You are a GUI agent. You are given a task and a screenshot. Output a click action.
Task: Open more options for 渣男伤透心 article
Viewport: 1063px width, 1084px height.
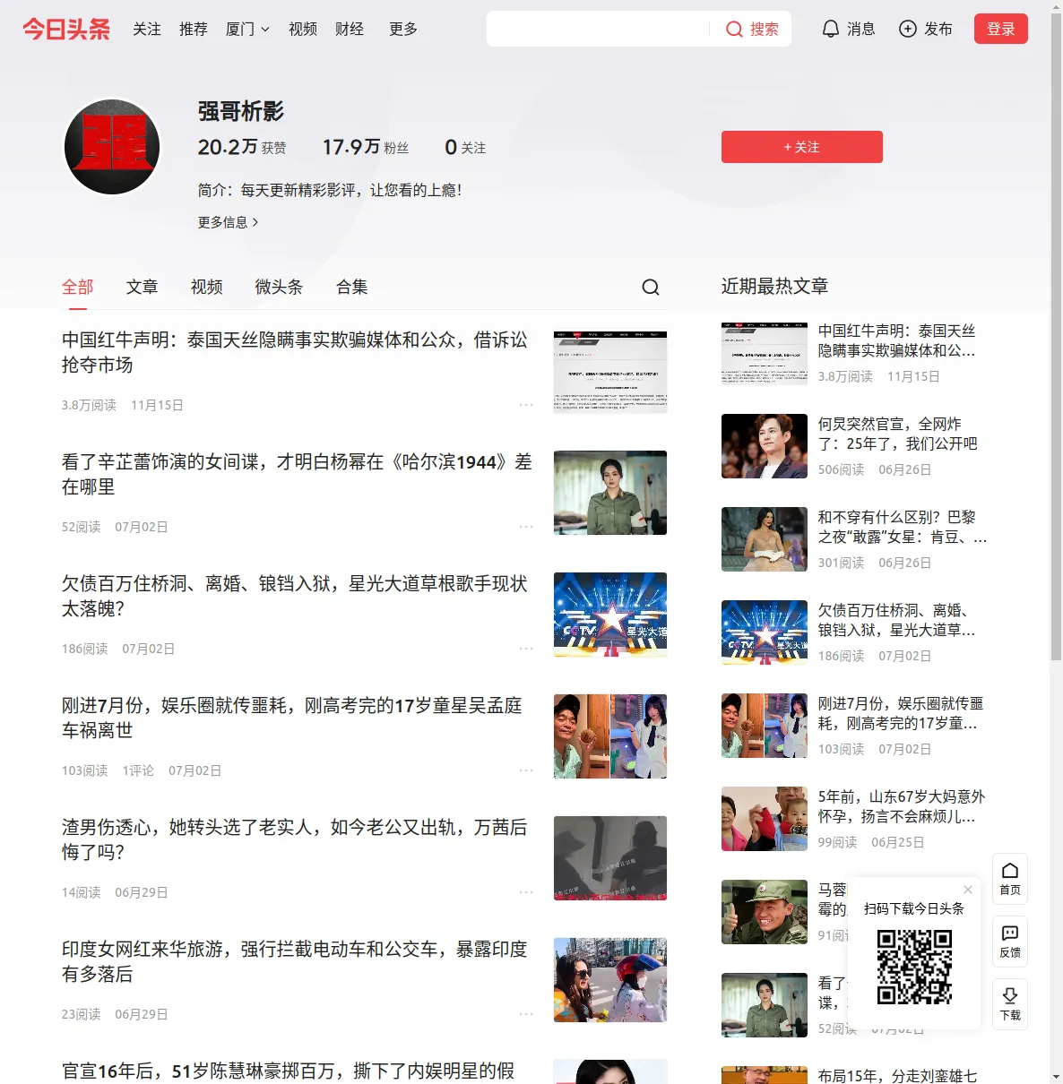coord(526,892)
